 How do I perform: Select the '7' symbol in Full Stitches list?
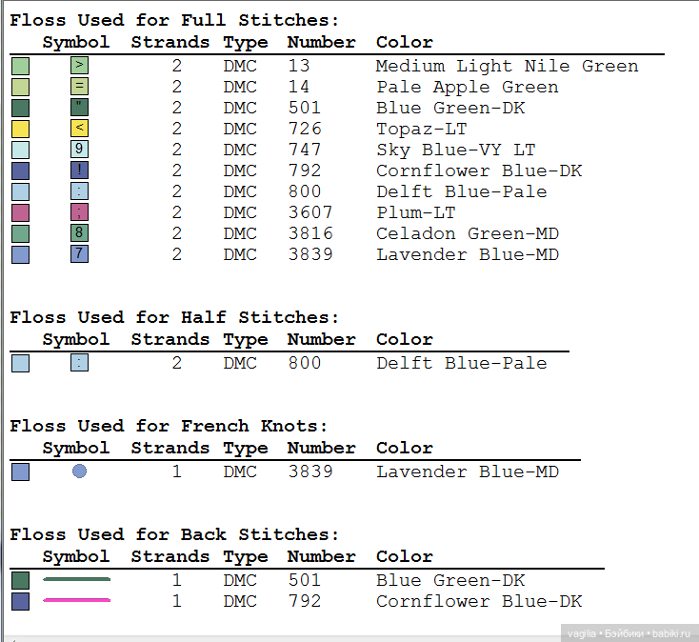pos(79,254)
